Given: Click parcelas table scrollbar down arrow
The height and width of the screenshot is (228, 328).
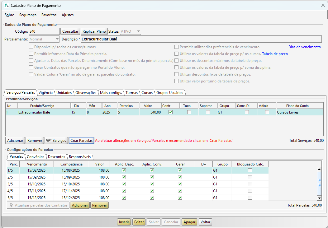Looking at the screenshot, I should coord(319,198).
